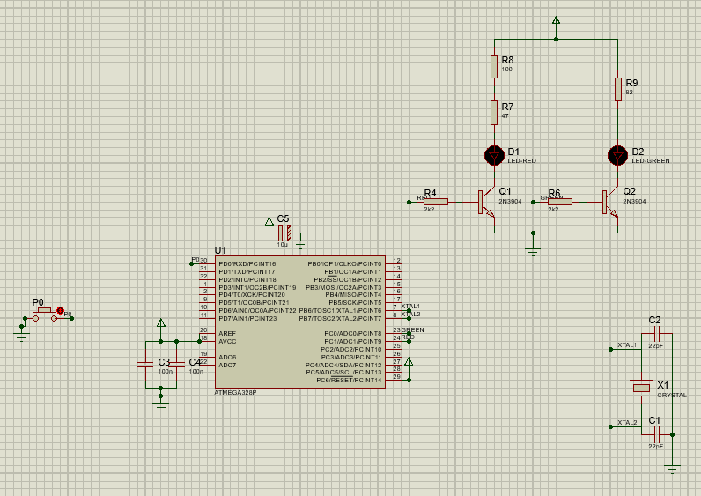Click the ATMEGA328P part name text
Image resolution: width=701 pixels, height=496 pixels.
235,393
